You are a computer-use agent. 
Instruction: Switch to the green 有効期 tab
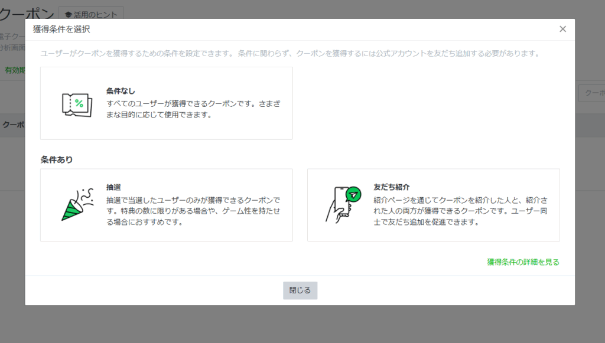coord(14,70)
